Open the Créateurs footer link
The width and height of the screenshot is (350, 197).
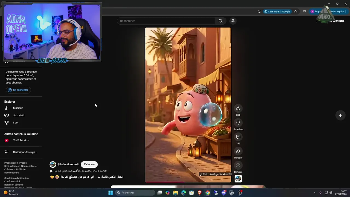(x=10, y=169)
